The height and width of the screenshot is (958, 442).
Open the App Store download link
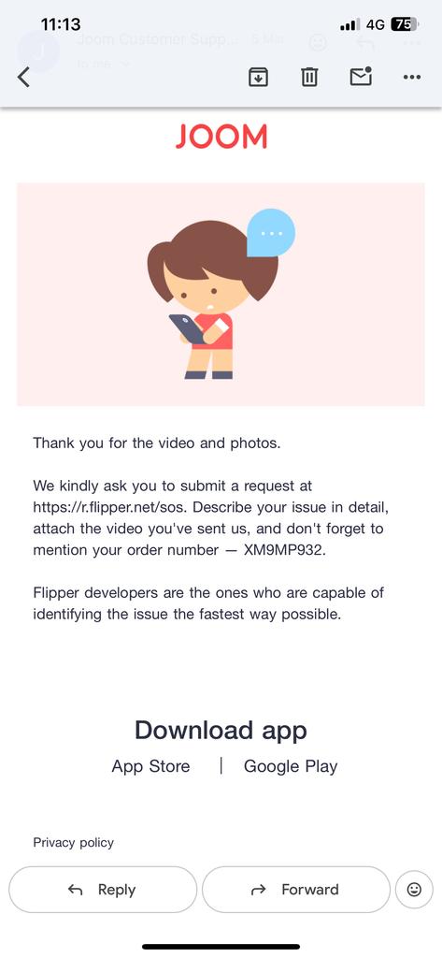[150, 766]
